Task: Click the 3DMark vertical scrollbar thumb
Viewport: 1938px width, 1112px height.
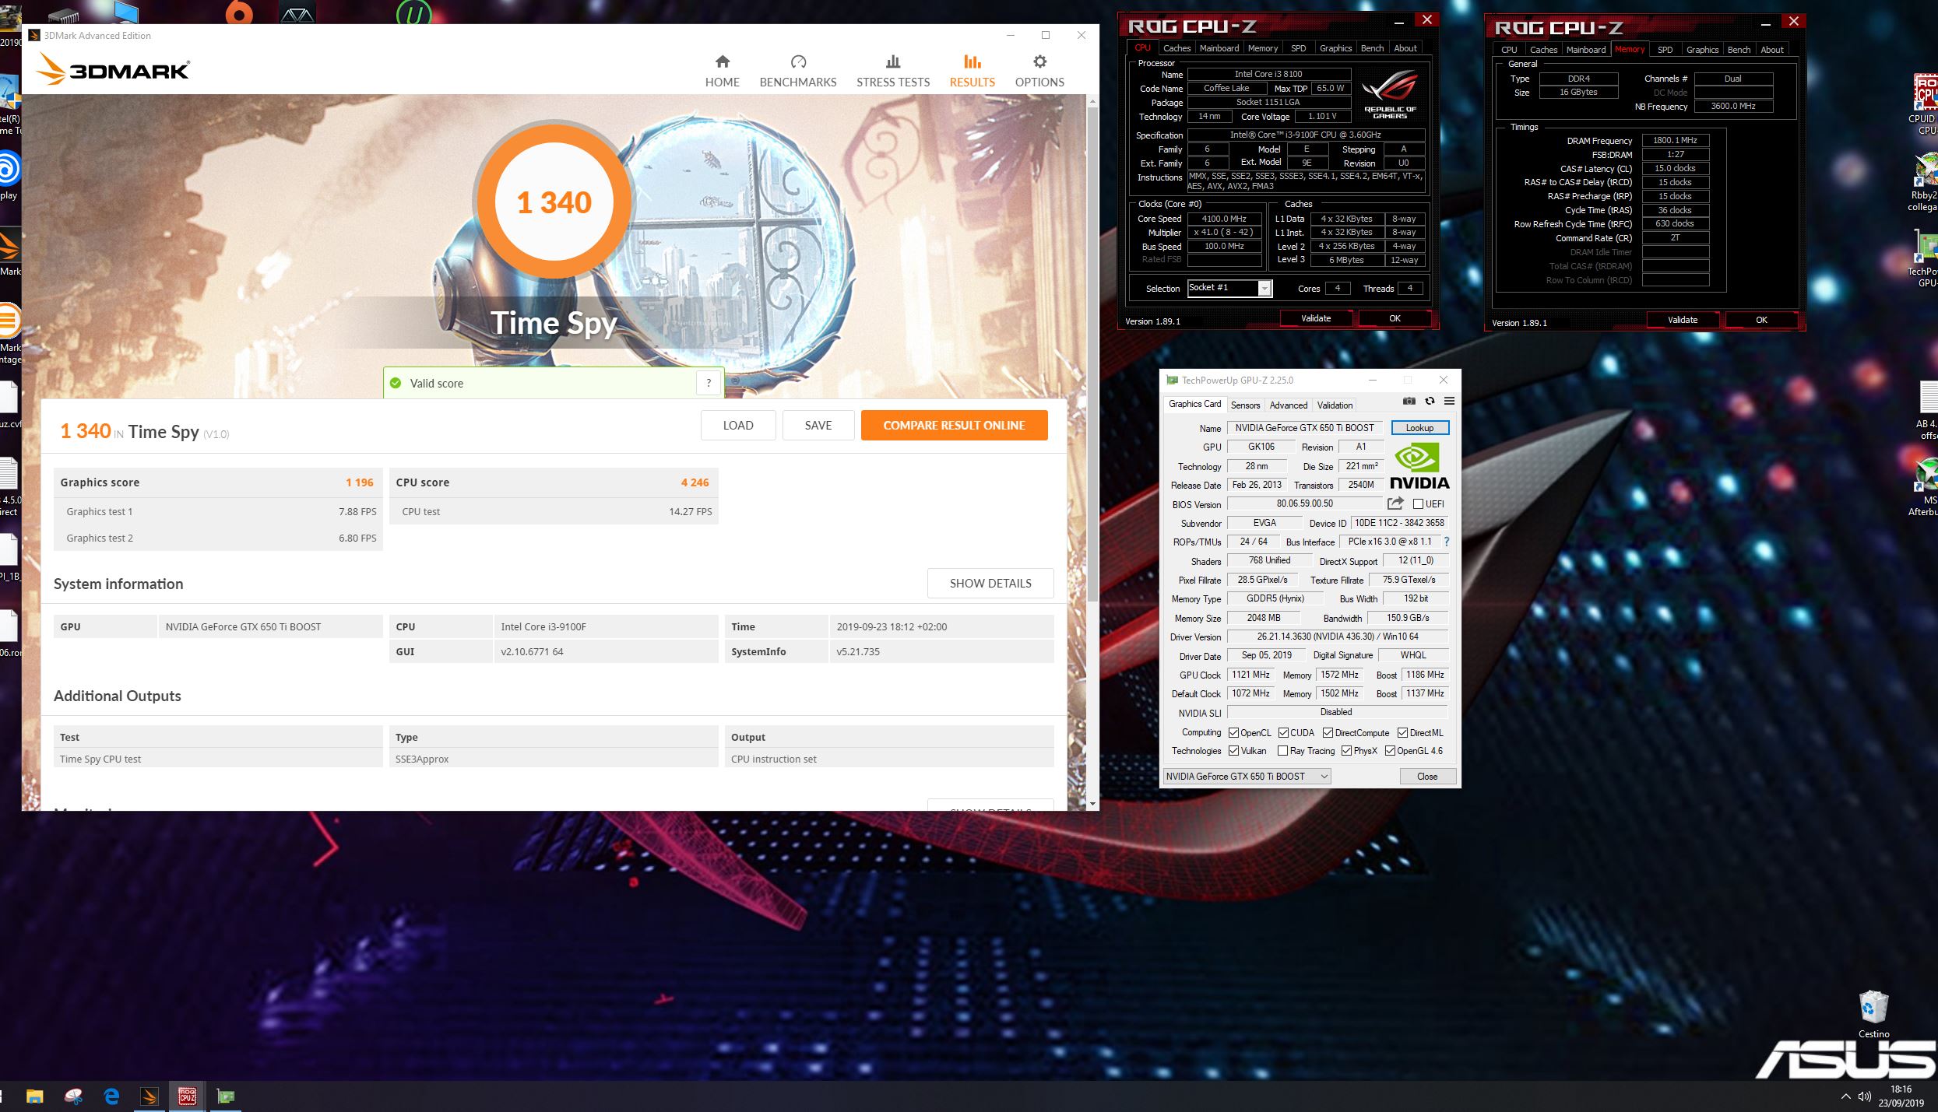Action: click(x=1092, y=354)
